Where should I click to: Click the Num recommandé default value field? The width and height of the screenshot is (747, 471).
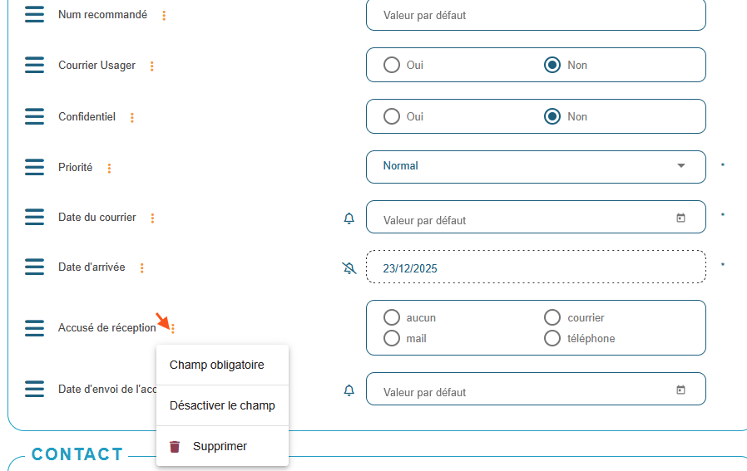(x=536, y=15)
